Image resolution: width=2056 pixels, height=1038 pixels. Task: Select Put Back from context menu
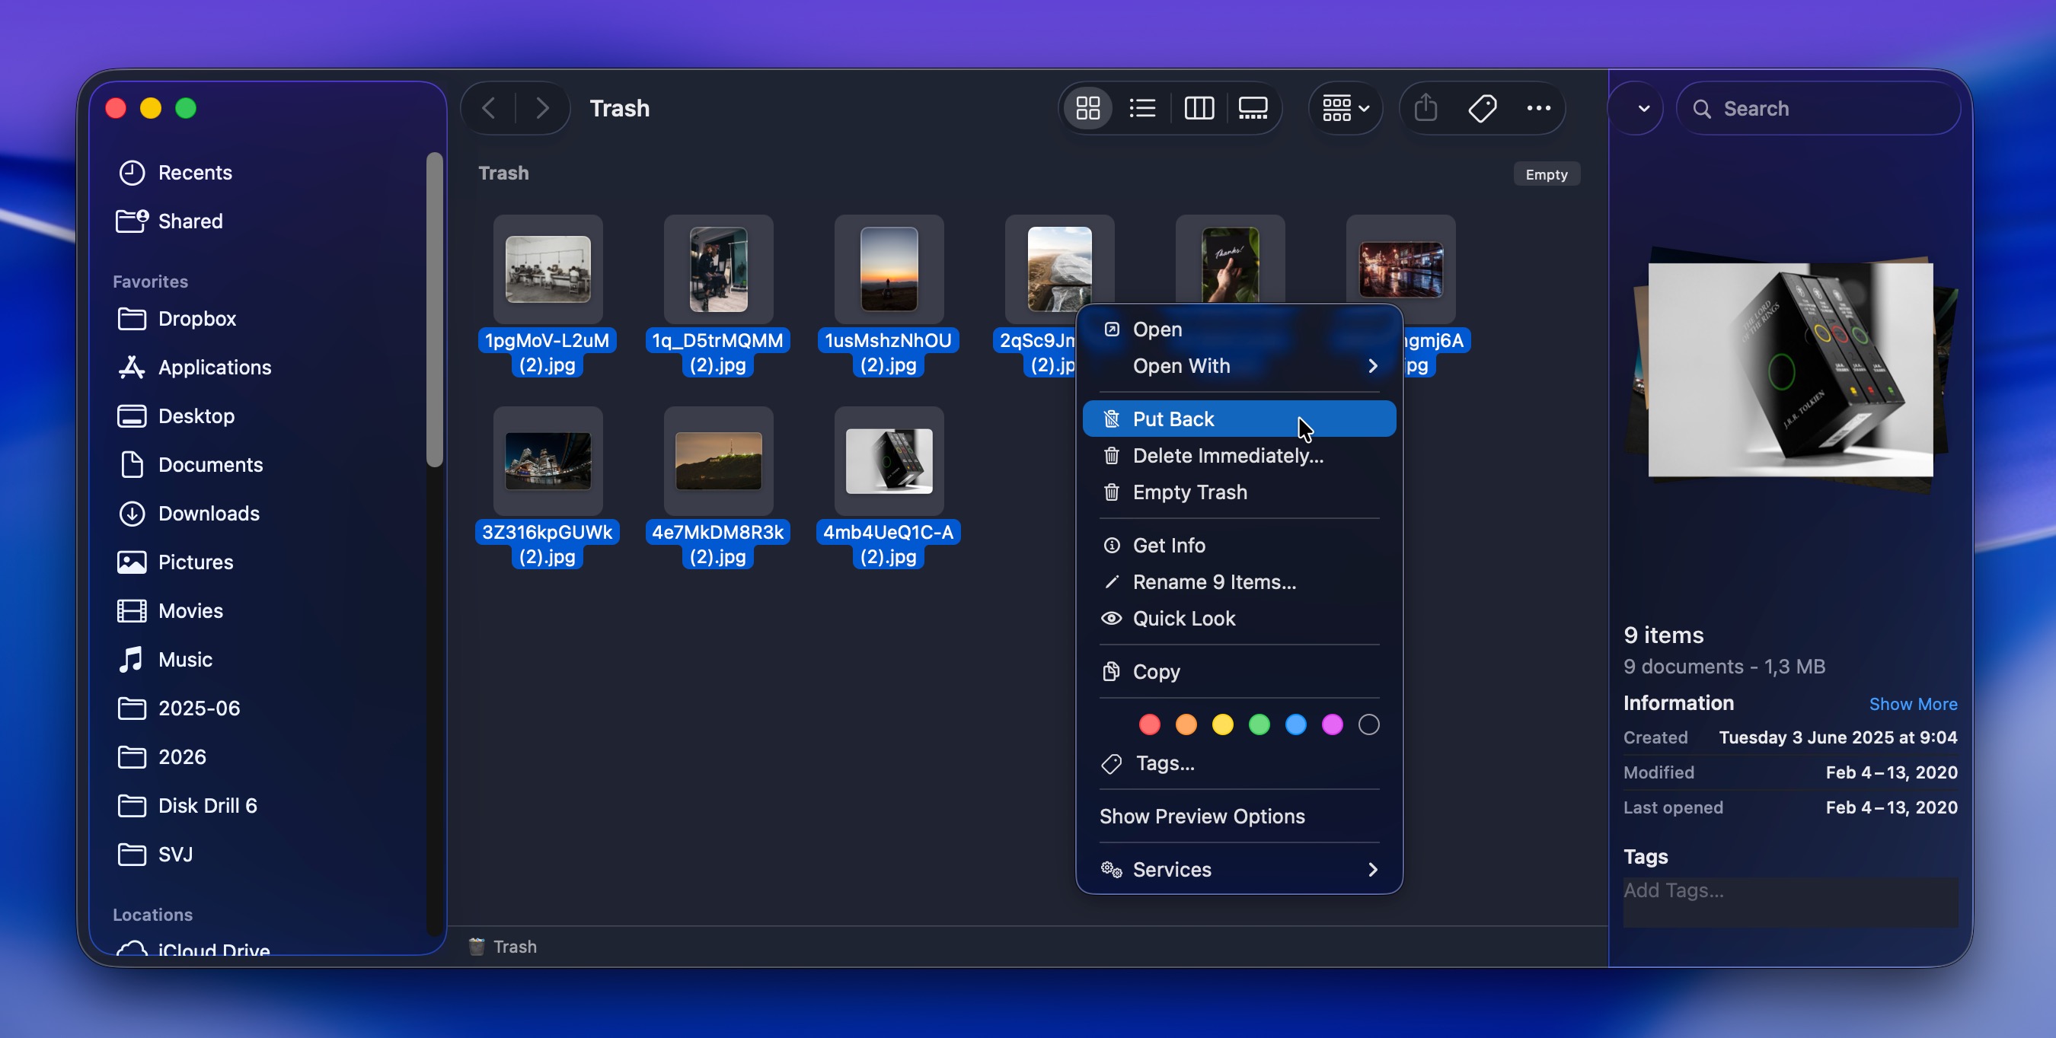1173,418
